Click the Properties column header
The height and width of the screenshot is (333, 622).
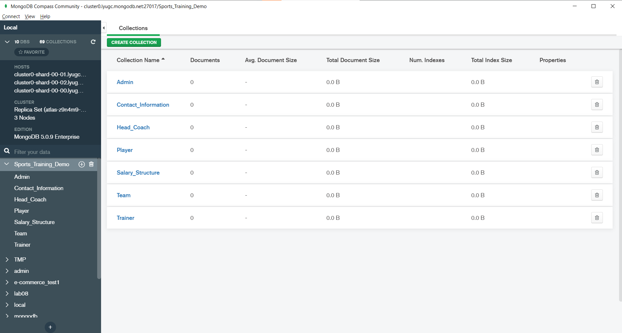(x=552, y=60)
